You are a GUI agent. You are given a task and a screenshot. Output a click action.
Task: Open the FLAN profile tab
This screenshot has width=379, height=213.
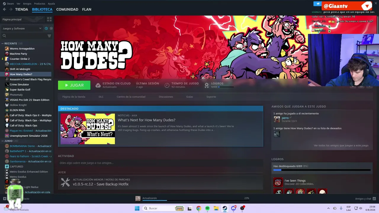click(87, 9)
